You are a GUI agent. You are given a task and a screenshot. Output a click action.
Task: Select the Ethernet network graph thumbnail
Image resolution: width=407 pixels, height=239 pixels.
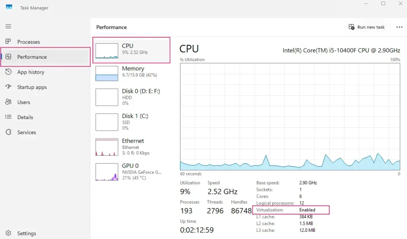107,147
